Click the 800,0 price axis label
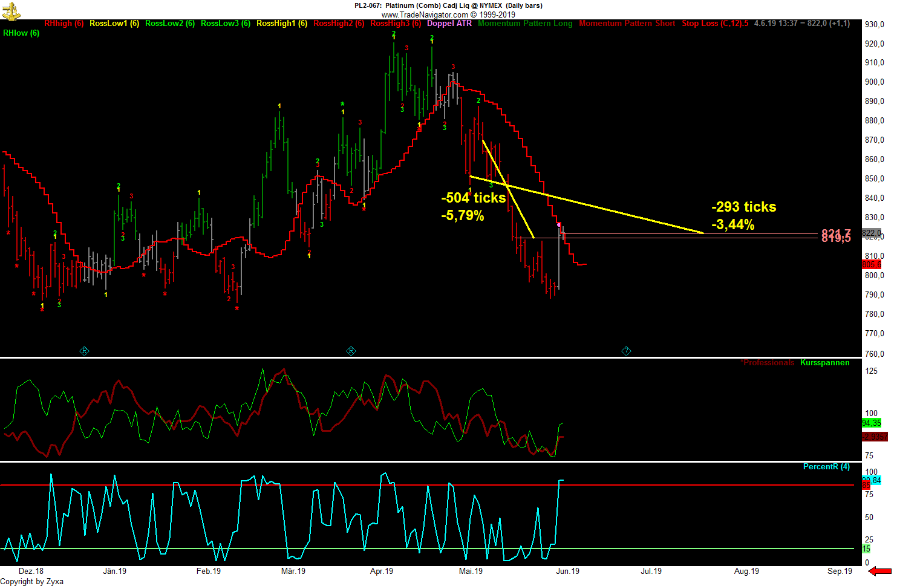The width and height of the screenshot is (897, 586). pyautogui.click(x=875, y=276)
